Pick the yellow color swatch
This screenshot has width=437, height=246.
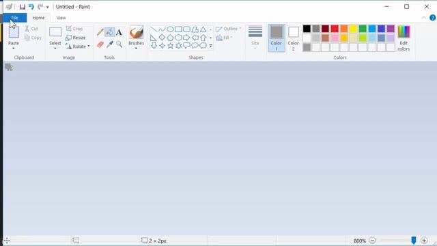(354, 29)
